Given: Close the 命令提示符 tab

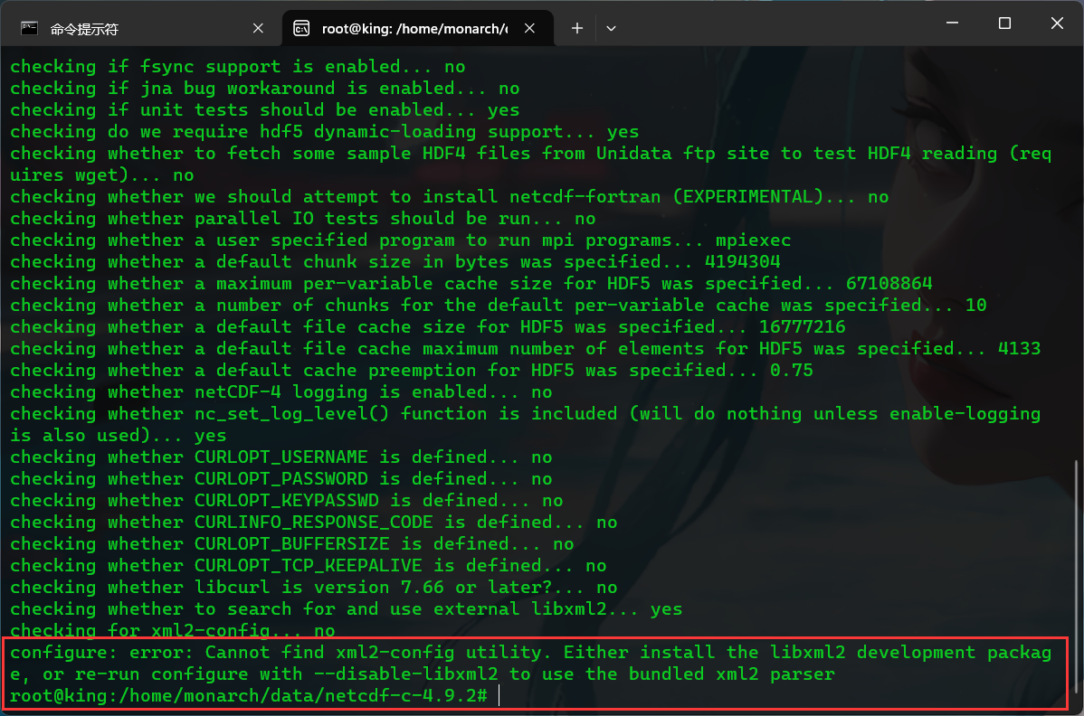Looking at the screenshot, I should [x=258, y=28].
